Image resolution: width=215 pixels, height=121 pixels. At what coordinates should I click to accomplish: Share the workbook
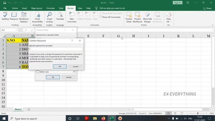pos(207,8)
